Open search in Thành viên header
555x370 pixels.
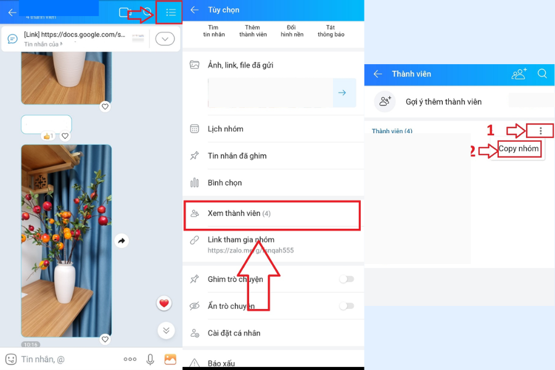tap(542, 74)
